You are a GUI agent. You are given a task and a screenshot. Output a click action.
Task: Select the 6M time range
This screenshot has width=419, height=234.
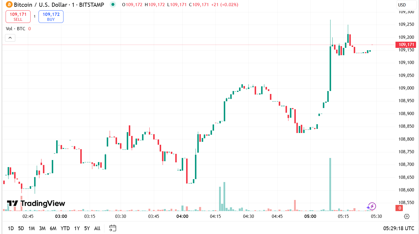pos(53,228)
